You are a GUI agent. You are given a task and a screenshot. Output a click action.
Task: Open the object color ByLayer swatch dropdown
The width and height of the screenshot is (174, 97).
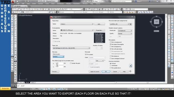pyautogui.click(x=66, y=12)
